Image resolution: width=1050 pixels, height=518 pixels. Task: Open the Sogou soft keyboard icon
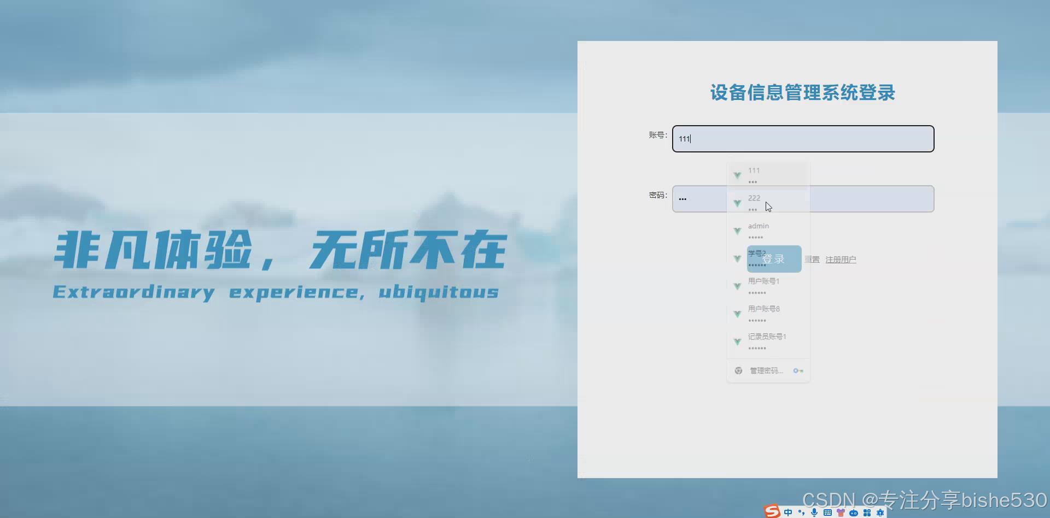pos(828,513)
